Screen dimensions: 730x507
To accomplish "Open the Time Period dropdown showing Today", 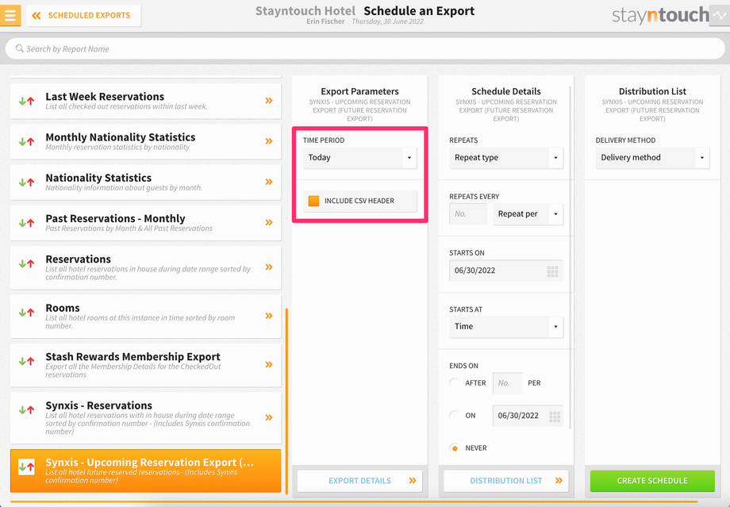I will point(360,158).
